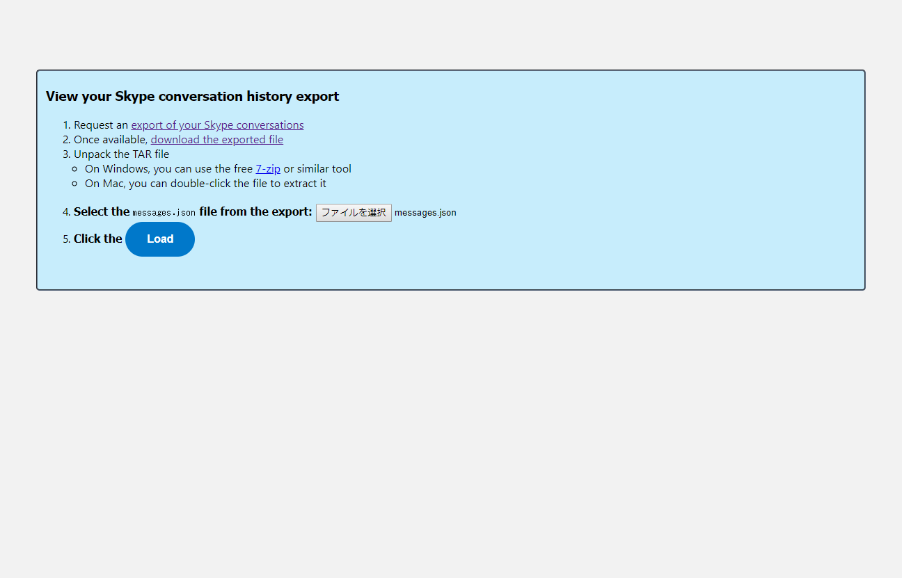Click the 'Unpack the TAR file' step text
This screenshot has width=902, height=578.
122,154
